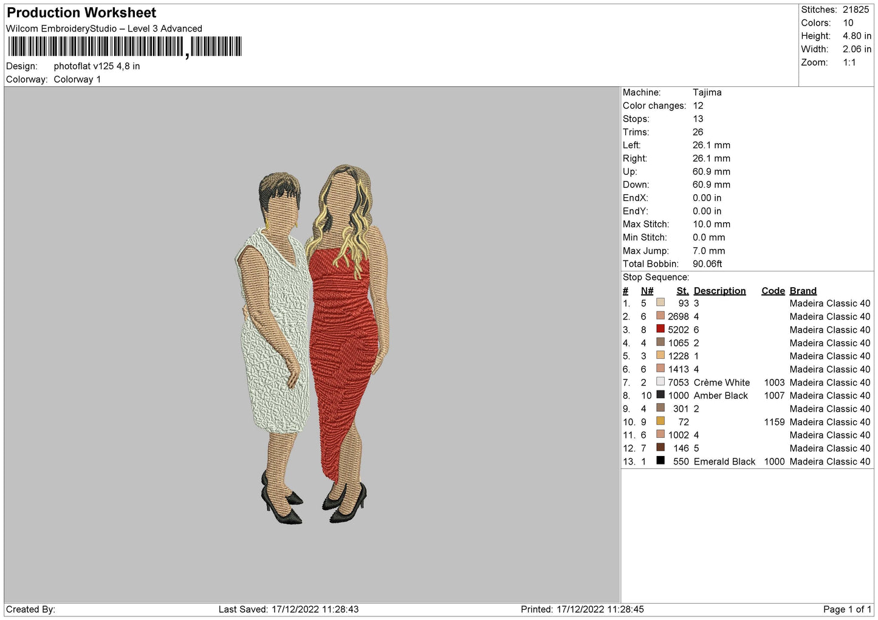Click the red swatch in stop row 3
Viewport: 878px width, 620px height.
coord(660,329)
